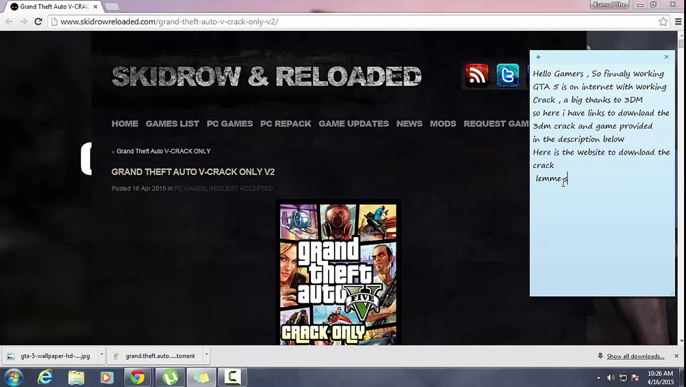
Task: Click the taskbar clock showing 10:26 AM
Action: click(661, 378)
